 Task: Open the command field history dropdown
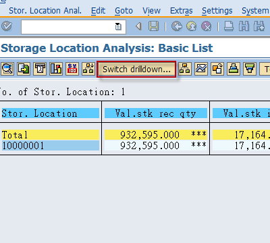tap(118, 26)
